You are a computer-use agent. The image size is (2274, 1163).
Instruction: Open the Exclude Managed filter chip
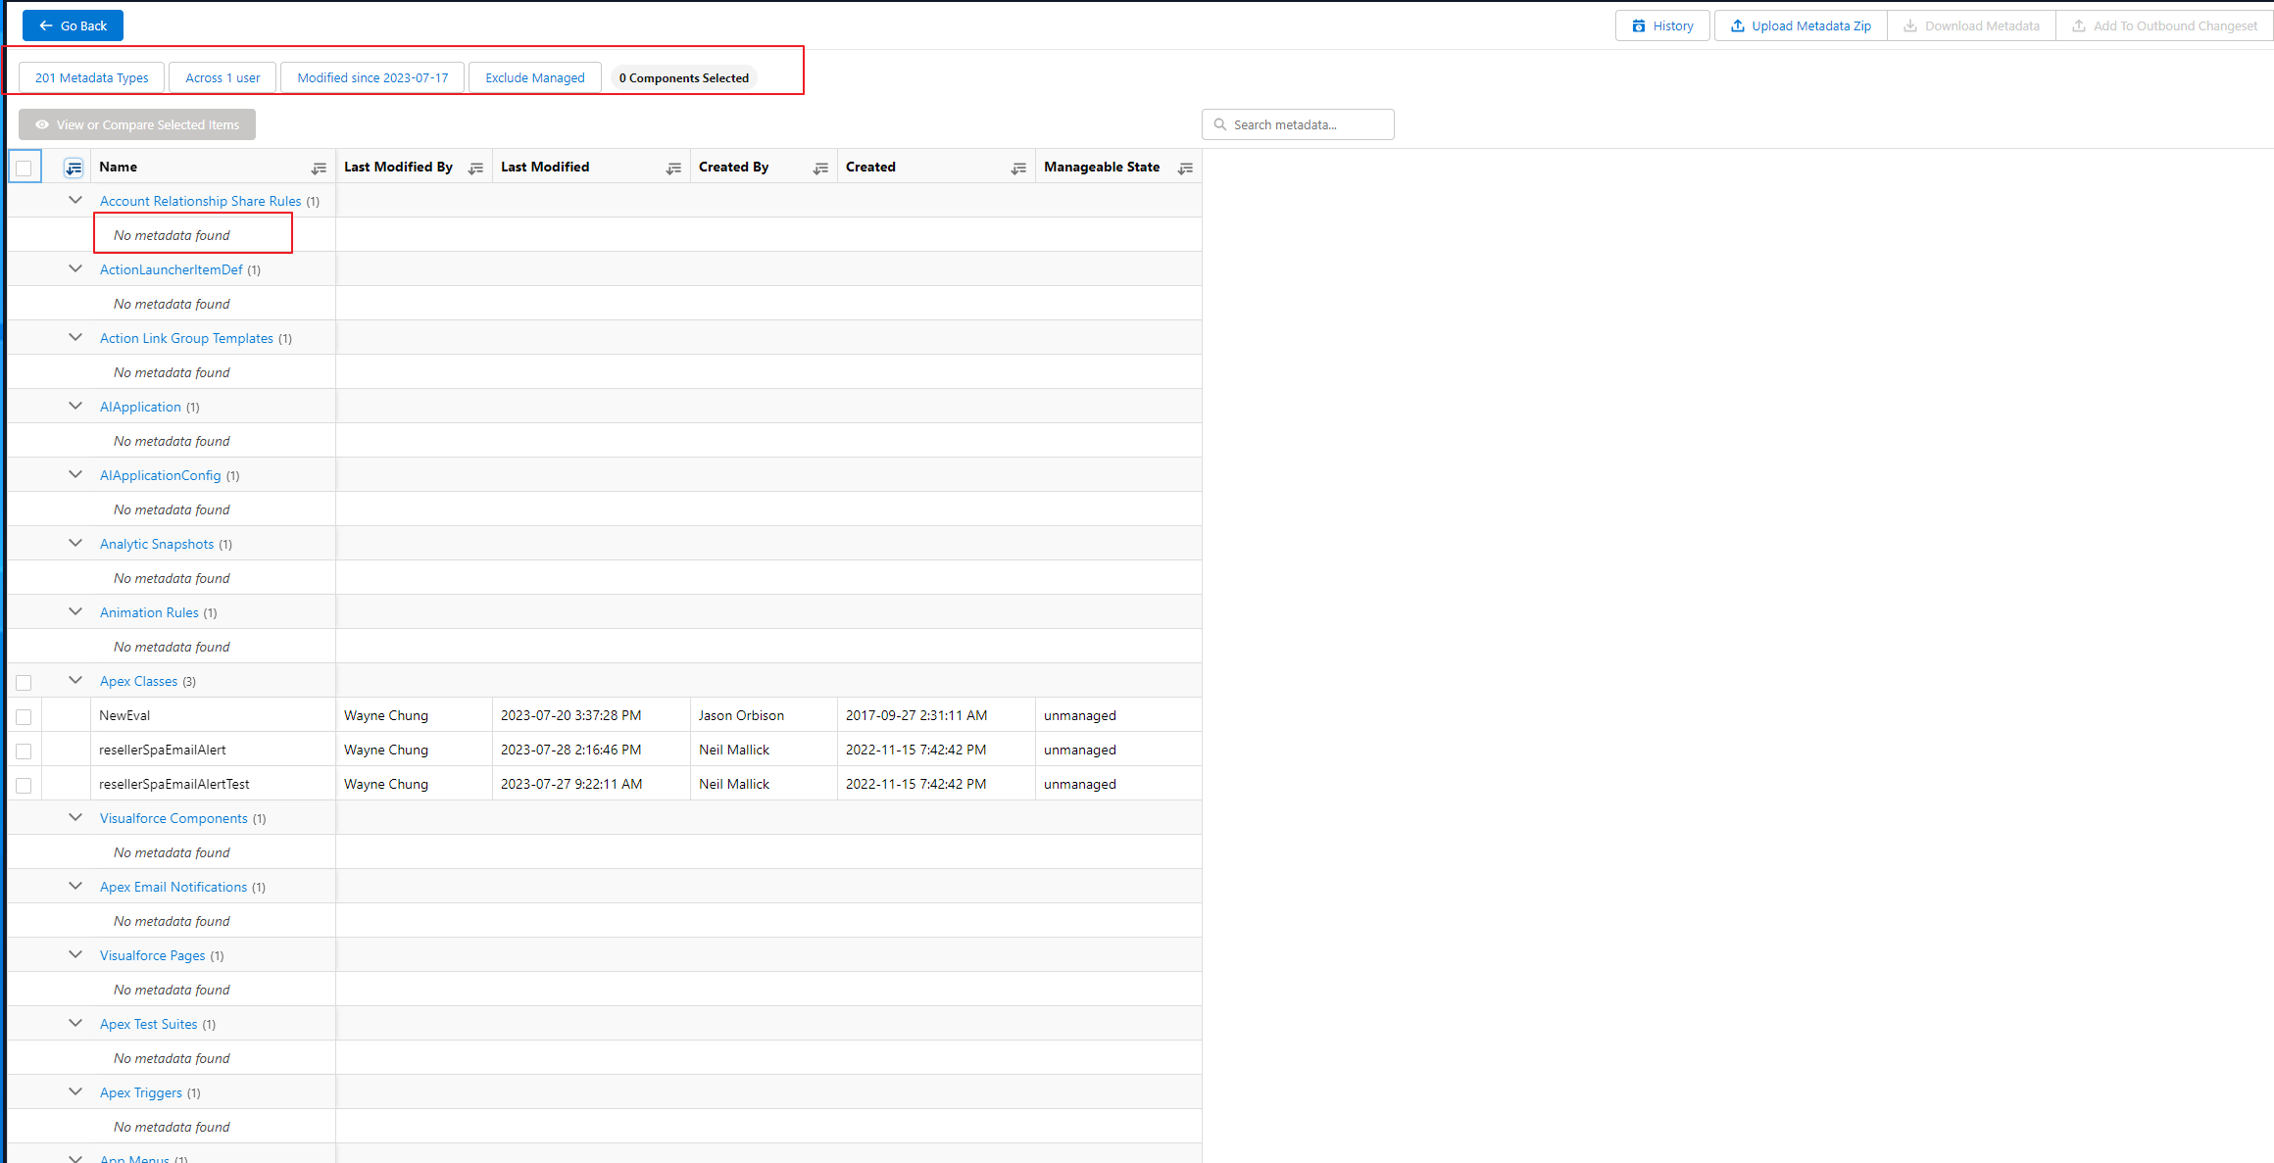tap(534, 77)
